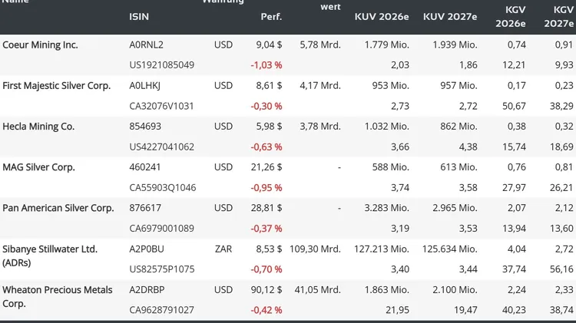Open First Majestic Silver Corp. details
The width and height of the screenshot is (576, 323).
56,85
